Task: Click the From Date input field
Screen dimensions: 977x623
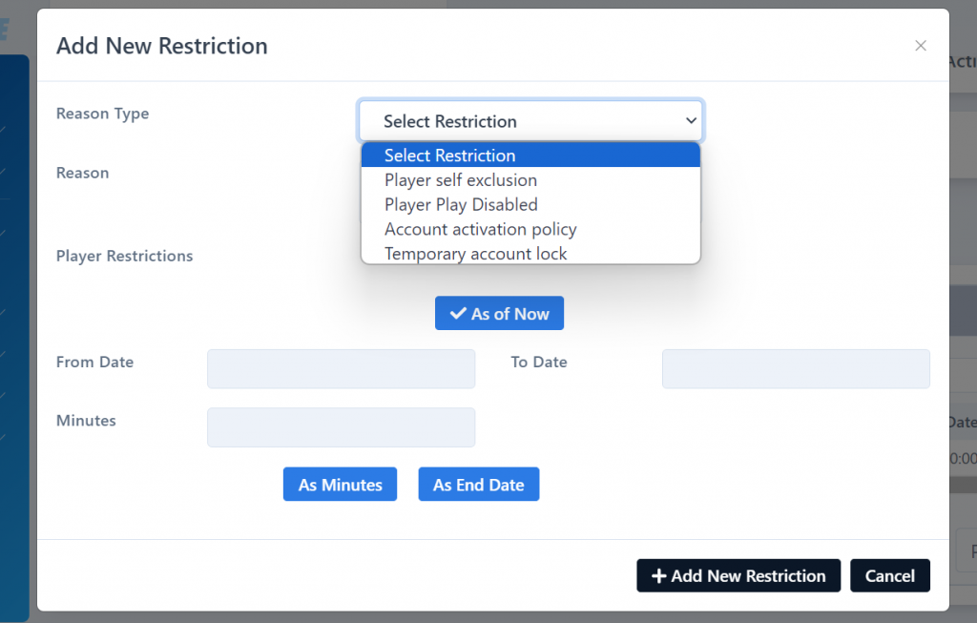Action: (x=341, y=369)
